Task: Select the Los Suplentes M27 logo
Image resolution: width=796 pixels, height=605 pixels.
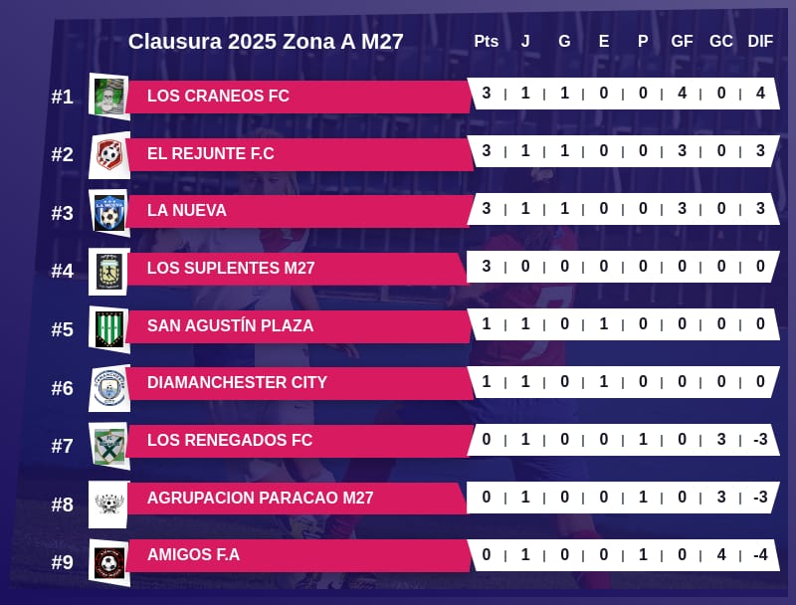Action: coord(109,270)
